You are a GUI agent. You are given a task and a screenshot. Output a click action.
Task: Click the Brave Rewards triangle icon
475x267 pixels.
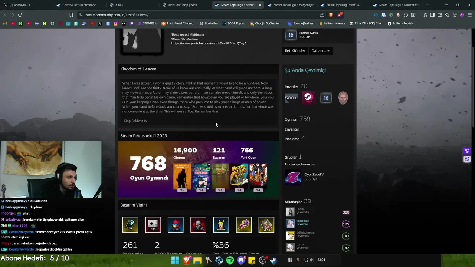point(340,15)
